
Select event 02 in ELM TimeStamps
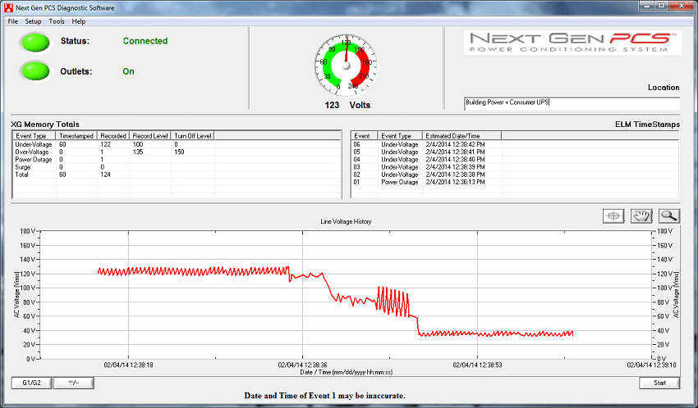(x=515, y=175)
